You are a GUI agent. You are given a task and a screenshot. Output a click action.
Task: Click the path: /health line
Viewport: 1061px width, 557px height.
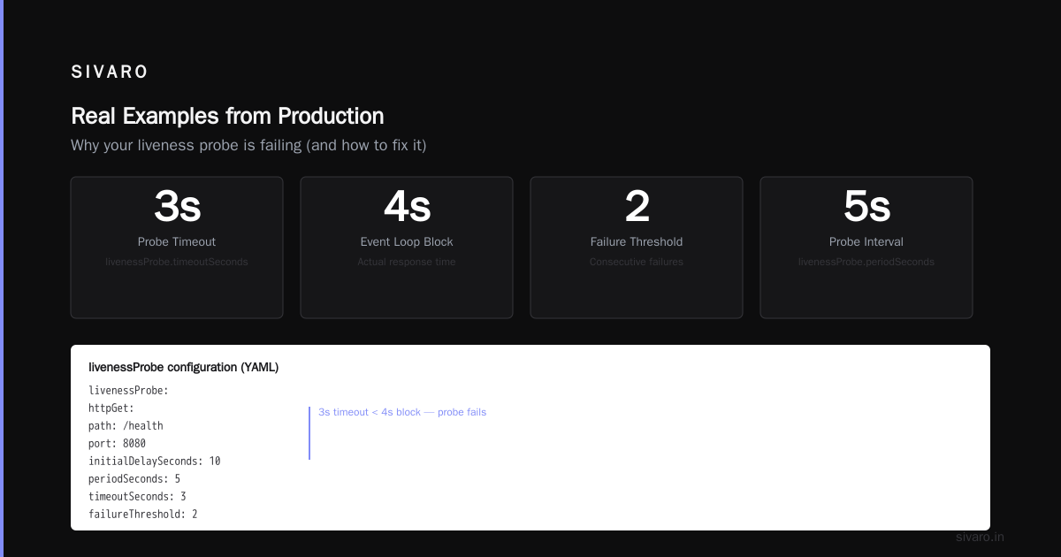click(126, 425)
